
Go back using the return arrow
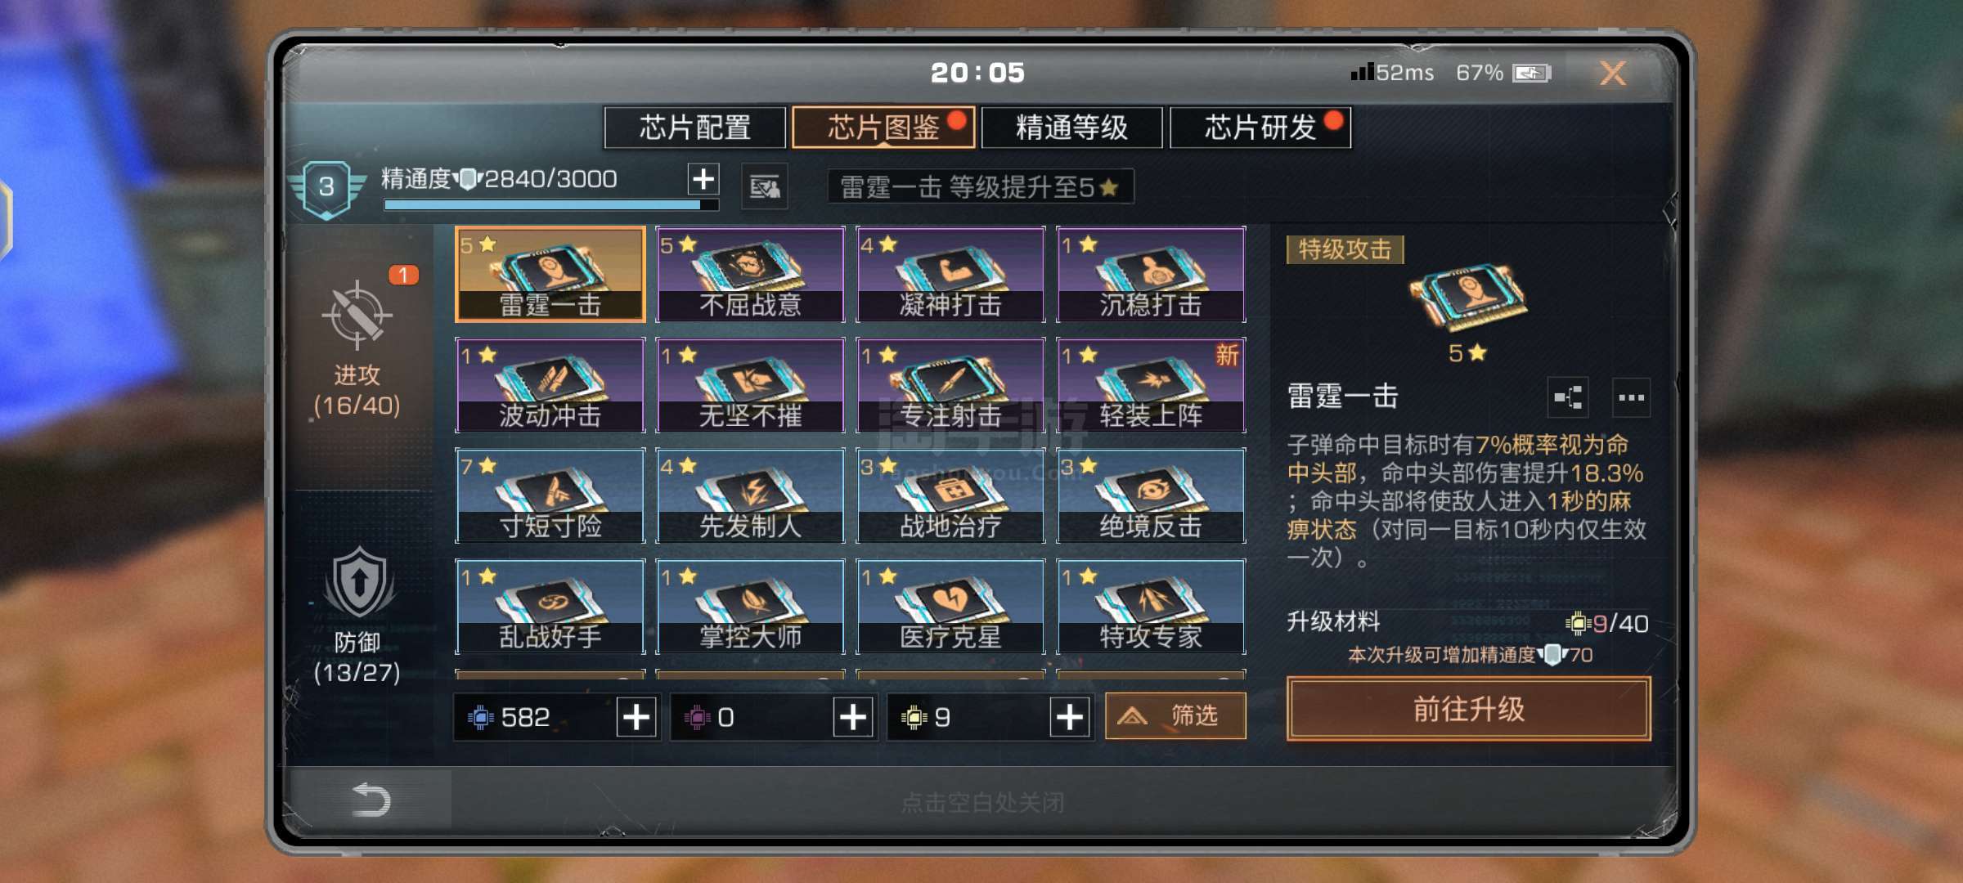371,799
